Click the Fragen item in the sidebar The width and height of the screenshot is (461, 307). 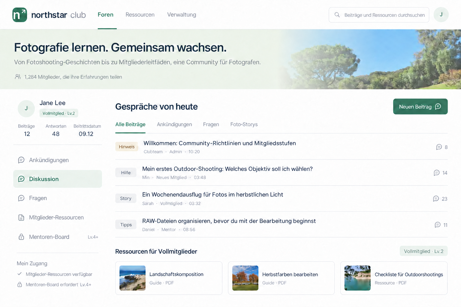(58, 198)
